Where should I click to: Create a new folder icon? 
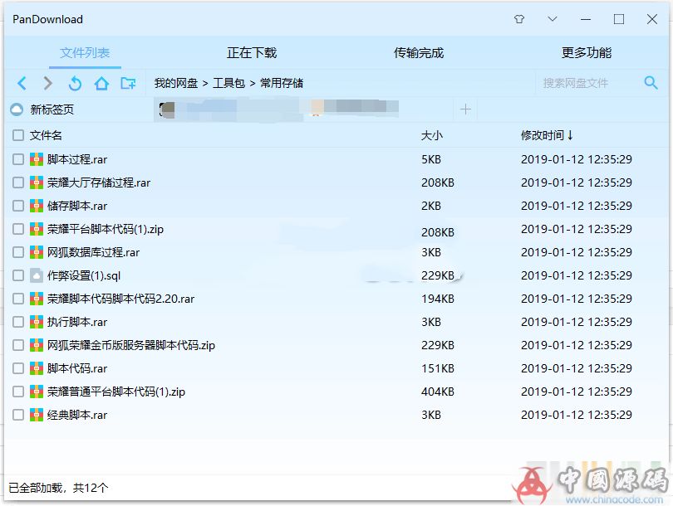tap(128, 83)
